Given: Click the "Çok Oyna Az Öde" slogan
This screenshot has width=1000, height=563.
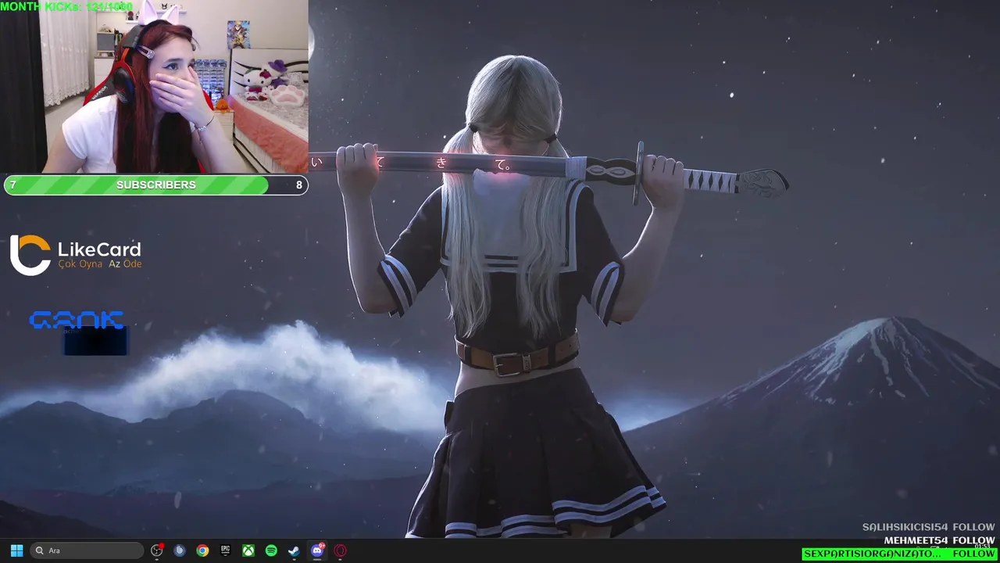Looking at the screenshot, I should [x=100, y=264].
